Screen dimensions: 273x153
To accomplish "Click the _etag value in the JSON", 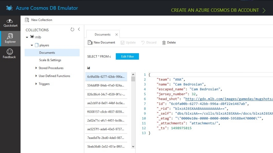I will click(x=218, y=118).
